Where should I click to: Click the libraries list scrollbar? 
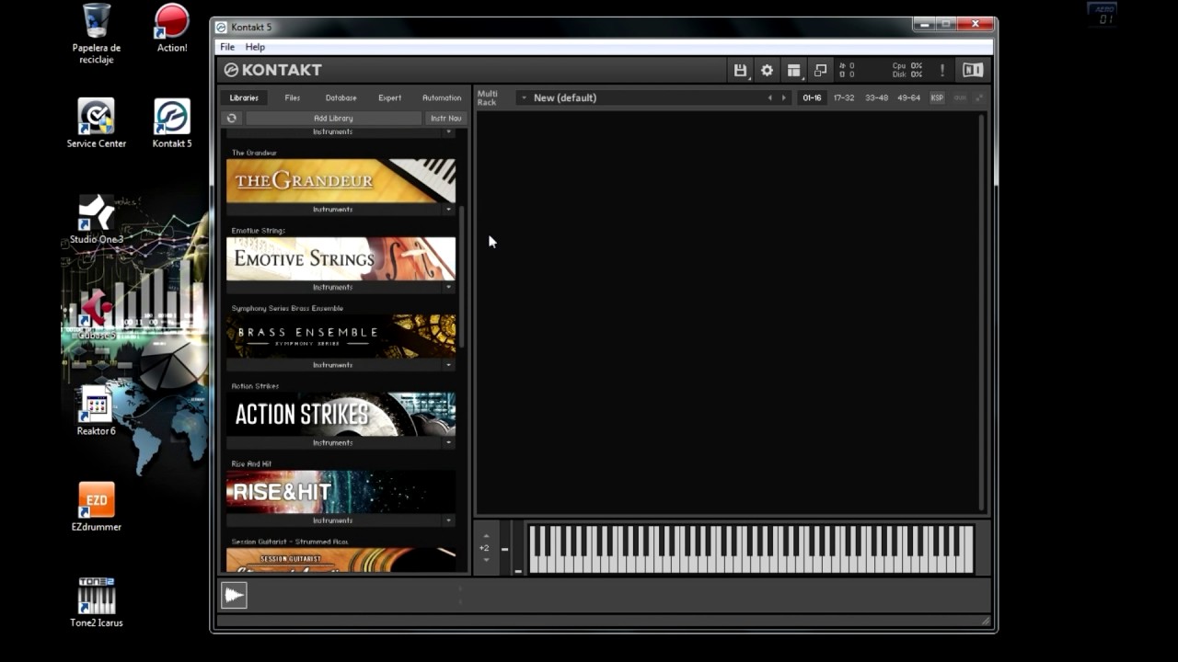(462, 276)
